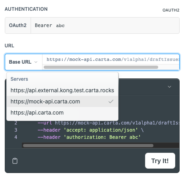Screen dimensions: 184x177
Task: Click the Servers heading in the dropdown
Action: tap(19, 79)
